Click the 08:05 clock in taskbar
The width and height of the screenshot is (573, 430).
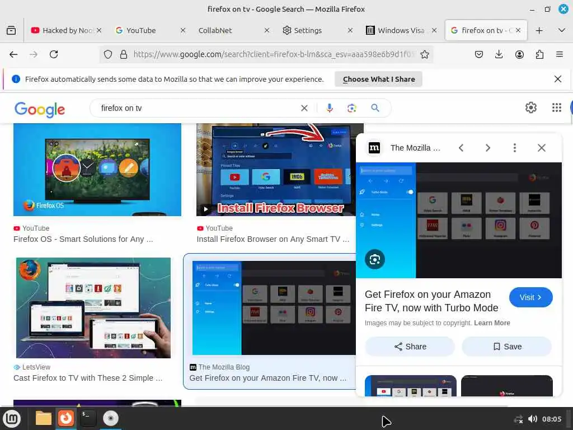(x=551, y=419)
